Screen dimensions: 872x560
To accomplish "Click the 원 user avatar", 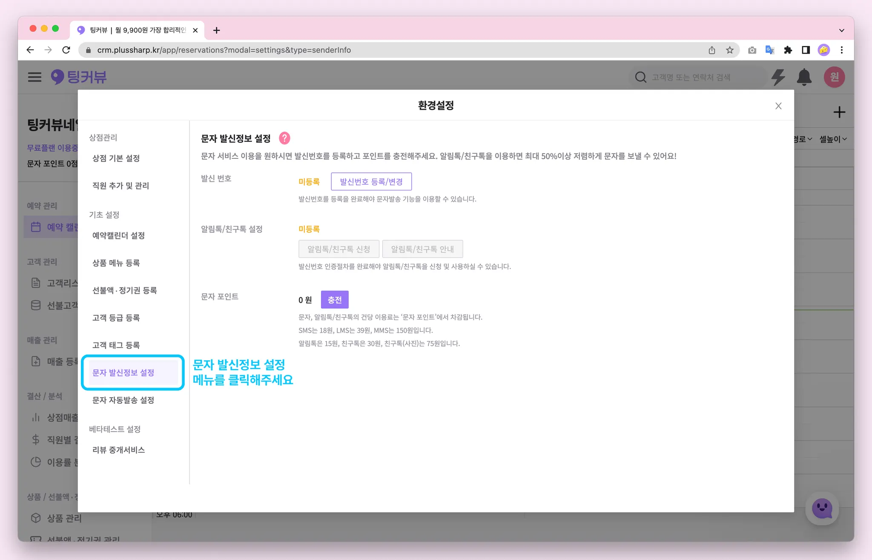I will point(834,77).
